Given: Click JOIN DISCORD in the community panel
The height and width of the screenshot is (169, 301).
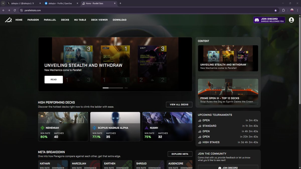Looking at the screenshot, I should click(228, 167).
